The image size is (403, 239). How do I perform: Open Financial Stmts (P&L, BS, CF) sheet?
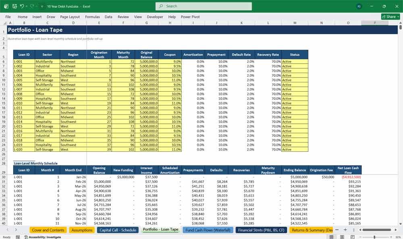pos(261,230)
